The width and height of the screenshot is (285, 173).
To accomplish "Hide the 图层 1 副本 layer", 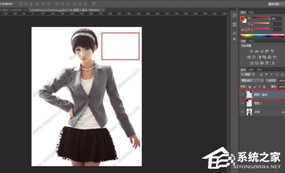I will [242, 95].
